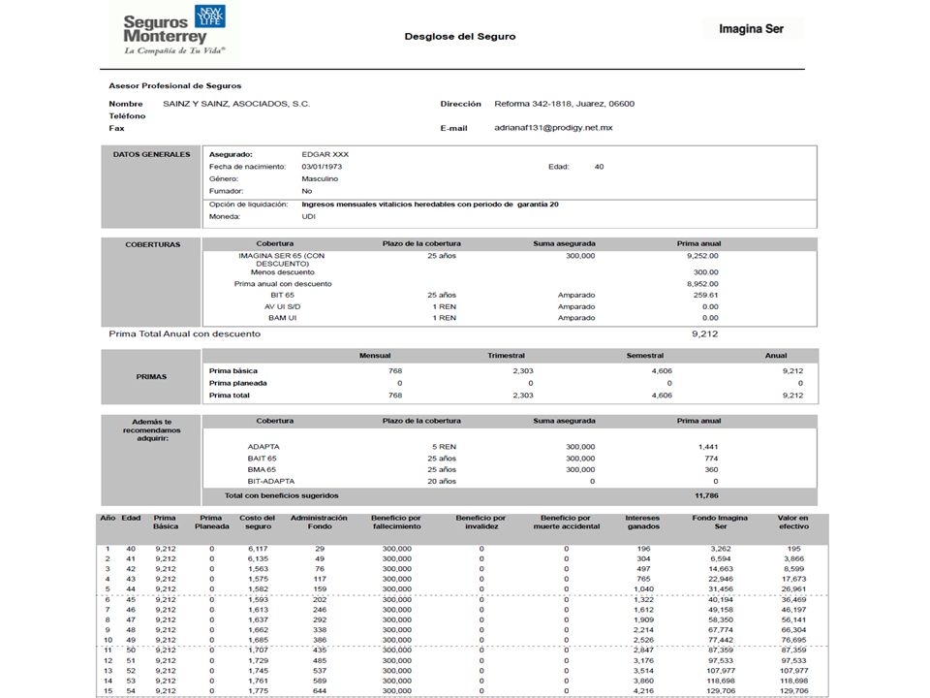Click the "Imagina Ser" product header
Viewport: 930px width, 698px height.
751,28
